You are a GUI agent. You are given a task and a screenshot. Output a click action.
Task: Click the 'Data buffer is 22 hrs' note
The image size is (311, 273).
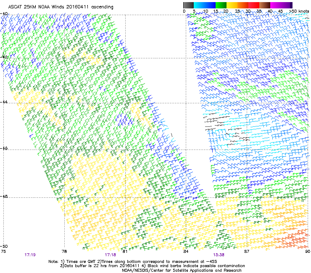tap(86, 266)
